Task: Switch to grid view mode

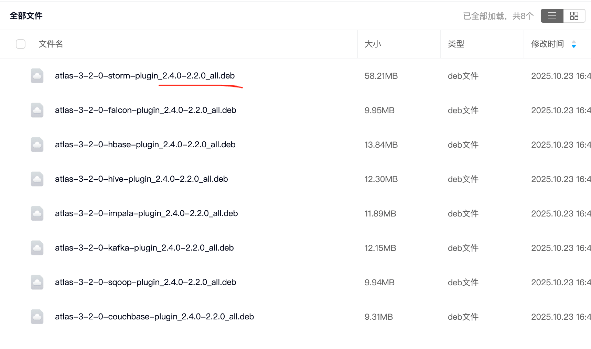Action: (x=574, y=16)
